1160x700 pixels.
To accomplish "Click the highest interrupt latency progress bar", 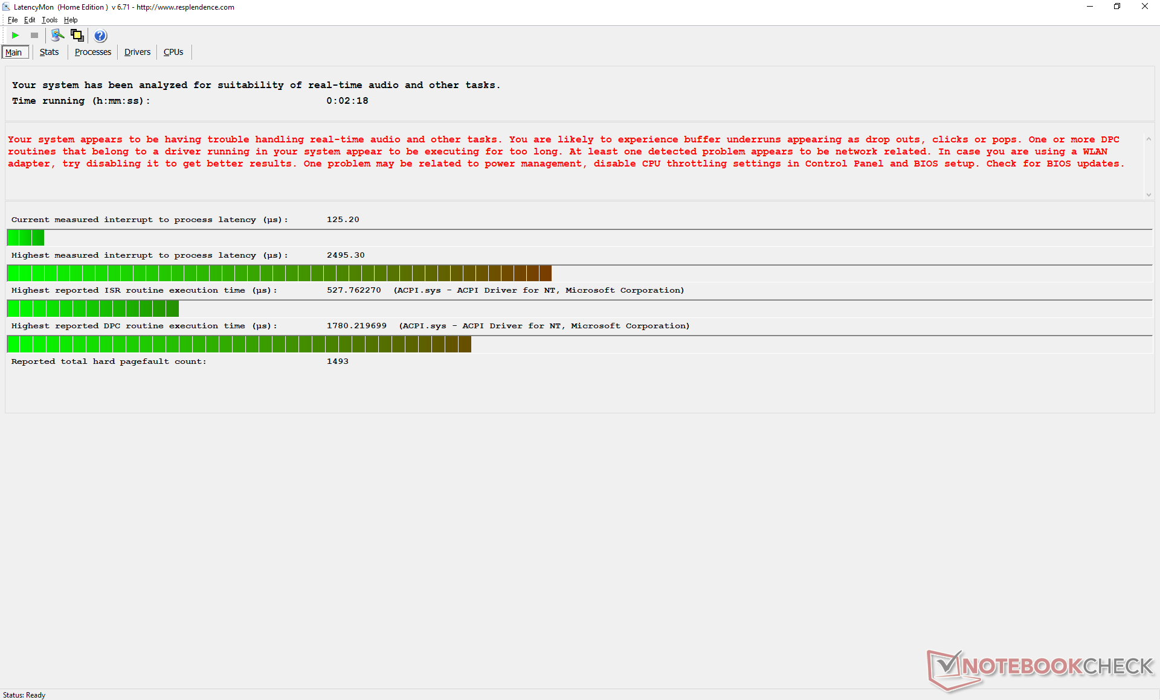I will coord(279,273).
